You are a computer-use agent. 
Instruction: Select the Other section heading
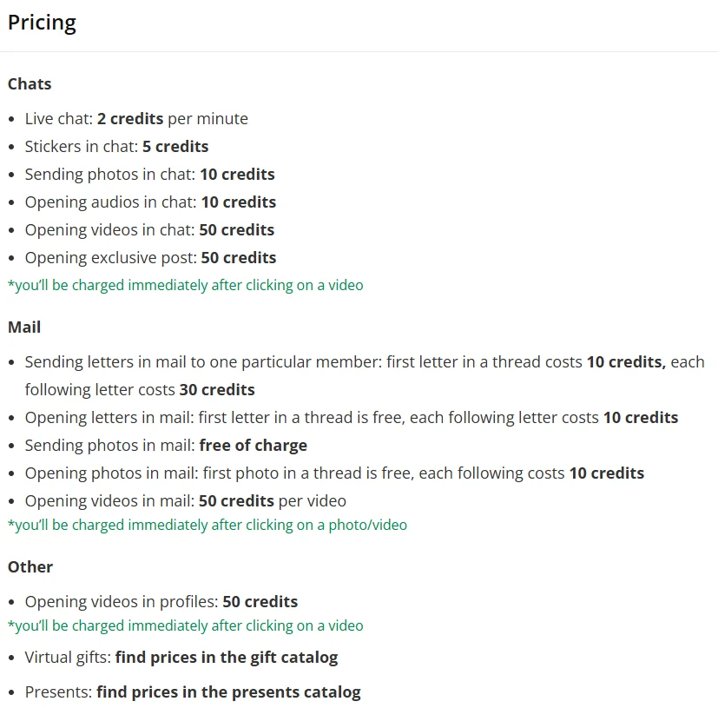point(30,567)
